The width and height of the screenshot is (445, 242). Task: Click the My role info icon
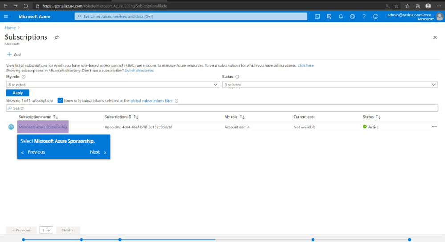(x=24, y=77)
